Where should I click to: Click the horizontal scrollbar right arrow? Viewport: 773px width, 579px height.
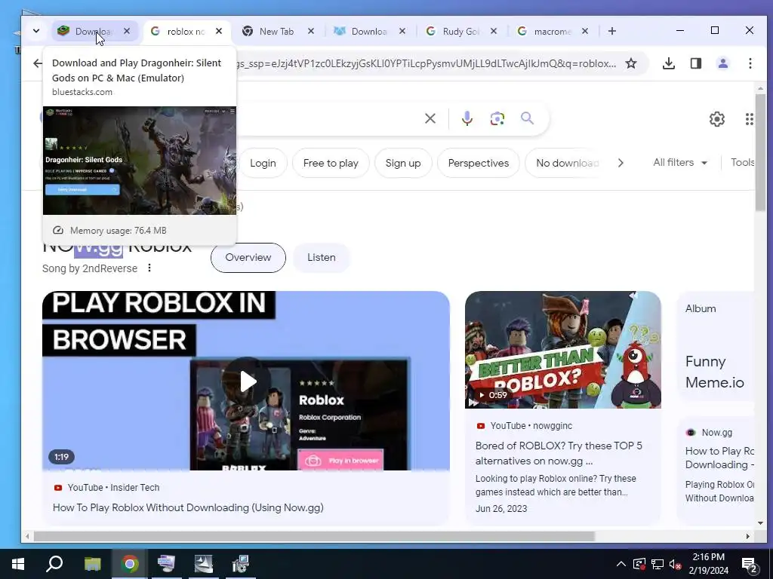(748, 536)
